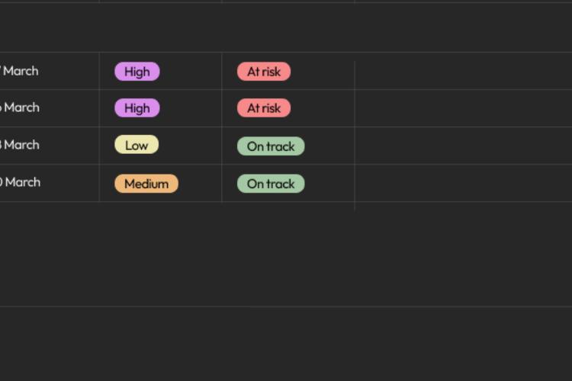Select the High priority tag in second row

(x=137, y=108)
